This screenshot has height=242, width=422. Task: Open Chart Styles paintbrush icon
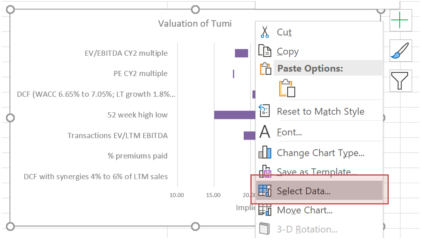(401, 51)
